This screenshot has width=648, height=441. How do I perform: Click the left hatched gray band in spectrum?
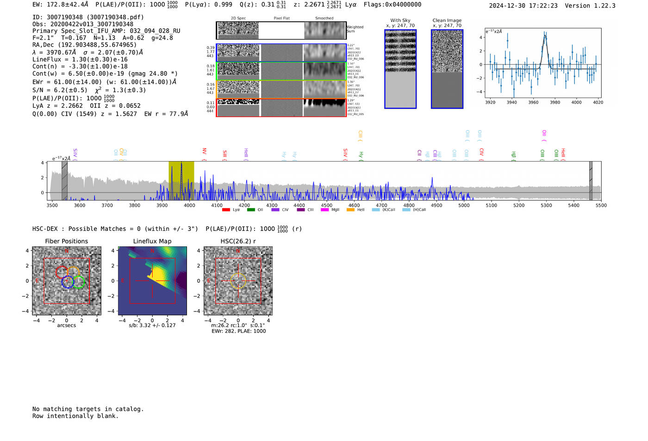click(64, 180)
